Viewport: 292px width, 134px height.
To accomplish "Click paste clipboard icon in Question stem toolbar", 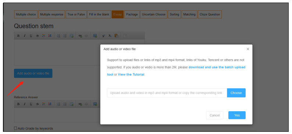I will pos(116,36).
